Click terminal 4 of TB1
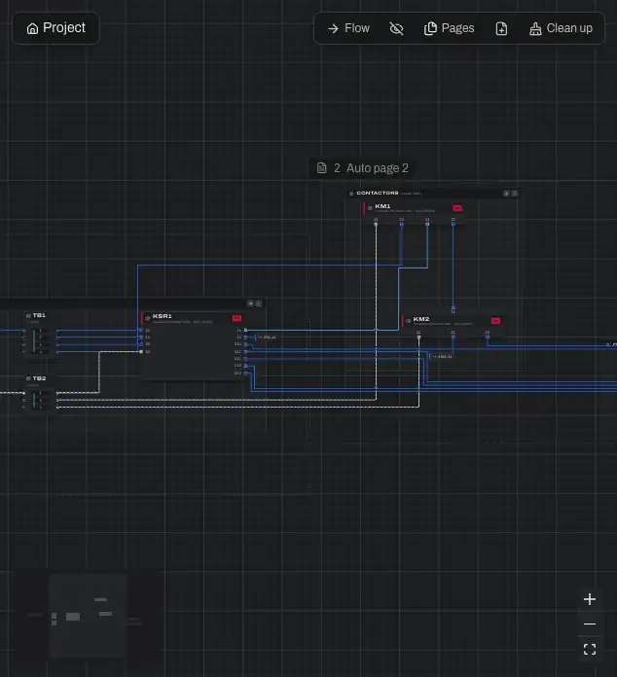617x677 pixels. pos(41,352)
